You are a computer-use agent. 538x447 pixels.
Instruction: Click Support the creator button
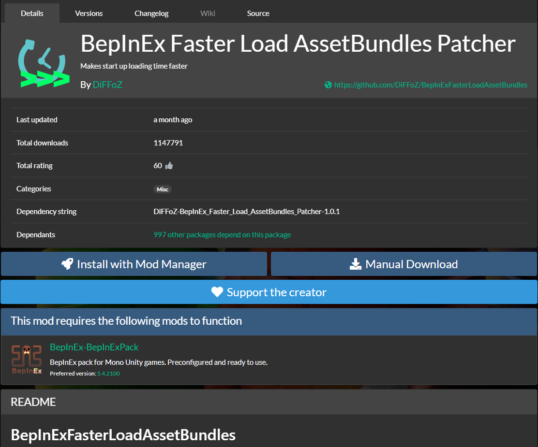[269, 292]
